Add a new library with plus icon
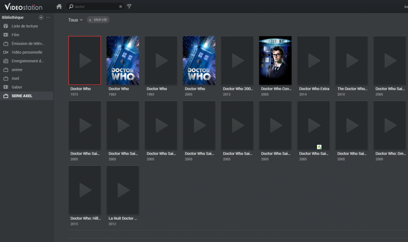408x242 pixels. tap(41, 18)
